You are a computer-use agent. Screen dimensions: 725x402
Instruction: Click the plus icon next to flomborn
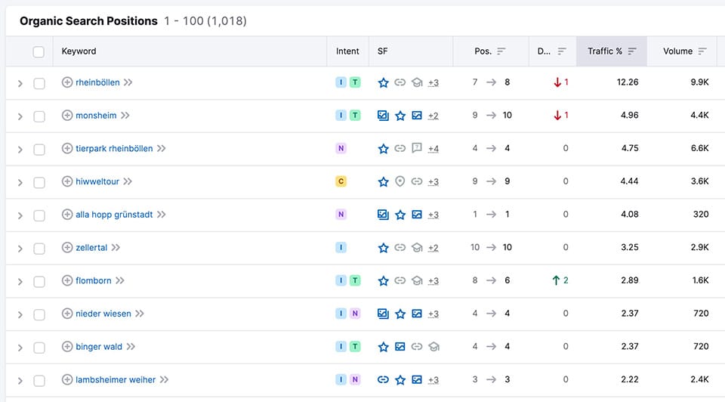click(67, 280)
